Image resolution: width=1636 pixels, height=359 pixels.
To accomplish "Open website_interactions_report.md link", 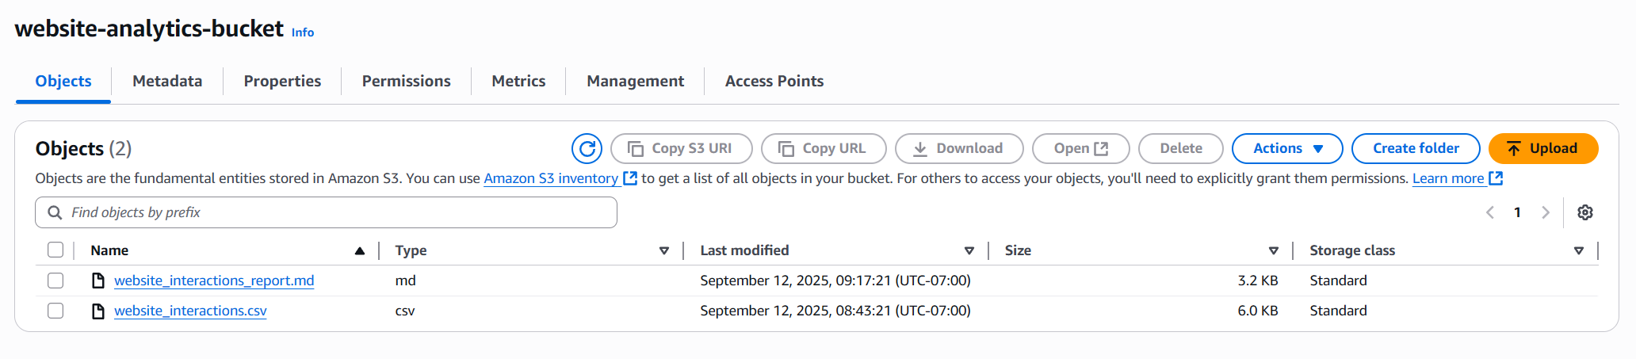I will coord(214,281).
